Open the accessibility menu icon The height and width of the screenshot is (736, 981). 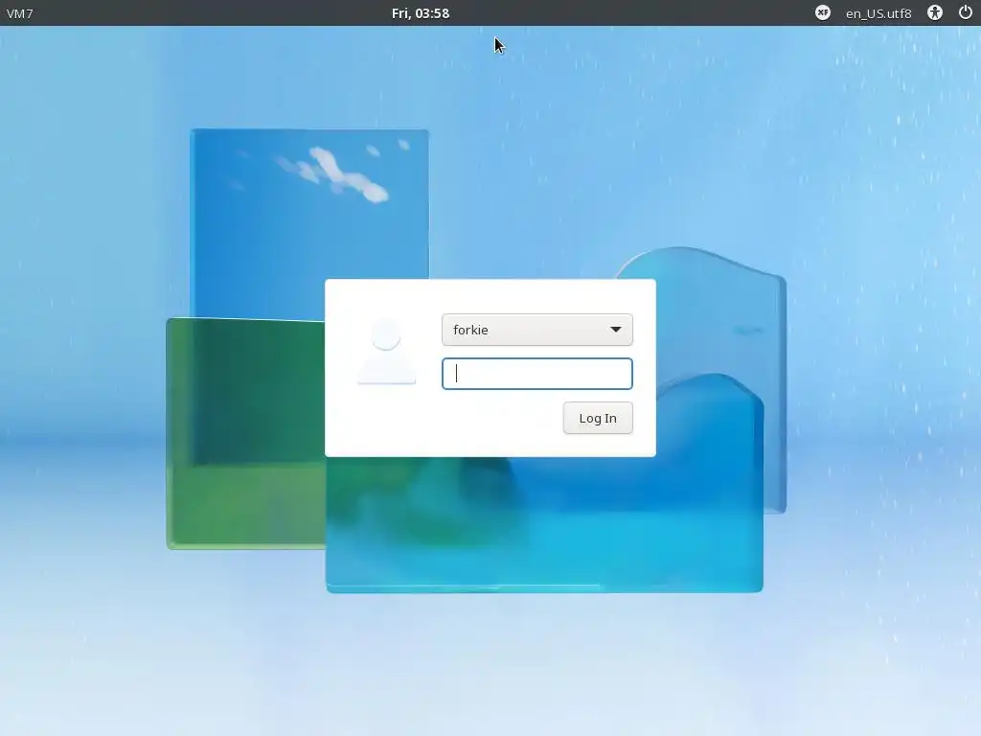[935, 12]
